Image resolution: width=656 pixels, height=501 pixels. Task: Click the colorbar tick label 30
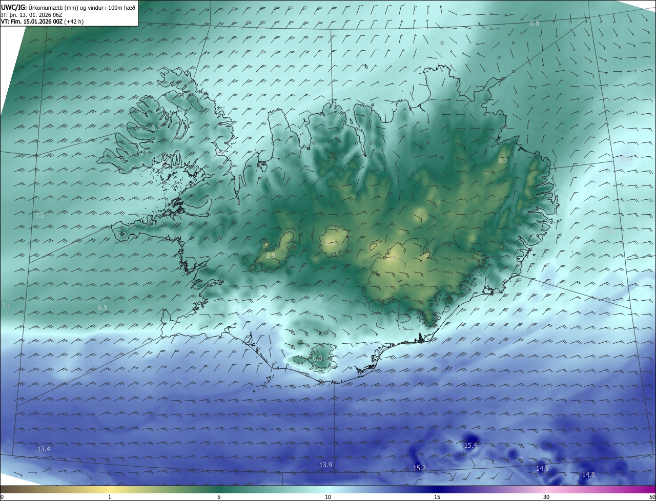[546, 497]
